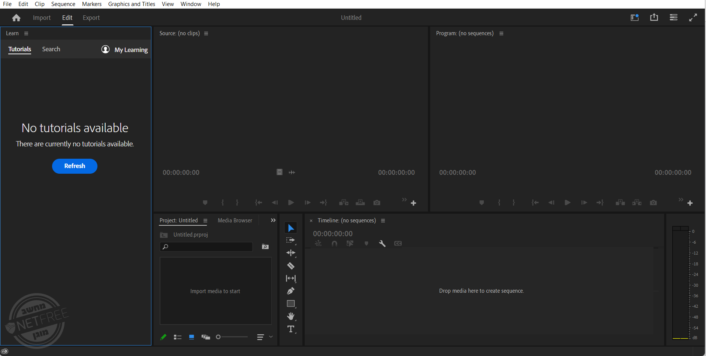Click the blue Refresh button
706x356 pixels.
pos(75,166)
